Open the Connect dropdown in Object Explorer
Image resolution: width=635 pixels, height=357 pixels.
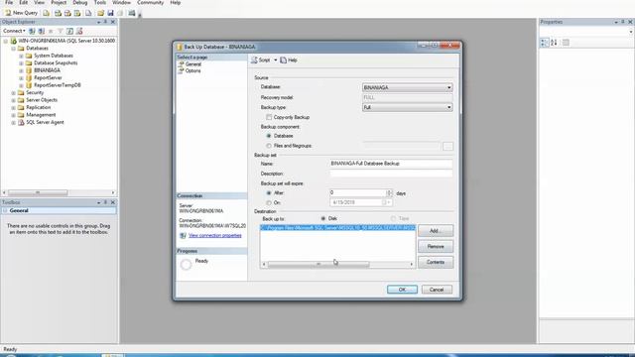pyautogui.click(x=14, y=31)
